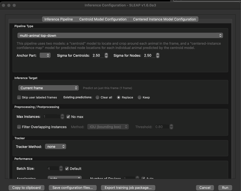The width and height of the screenshot is (241, 191).
Task: Click the Batch Size number field
Action: coord(53,169)
